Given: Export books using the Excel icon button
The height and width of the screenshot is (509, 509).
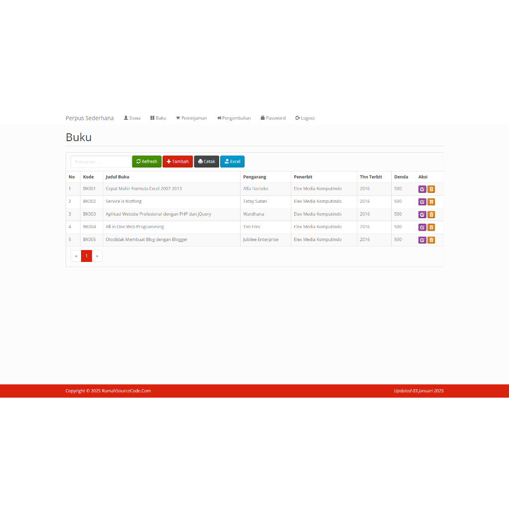Looking at the screenshot, I should click(232, 161).
